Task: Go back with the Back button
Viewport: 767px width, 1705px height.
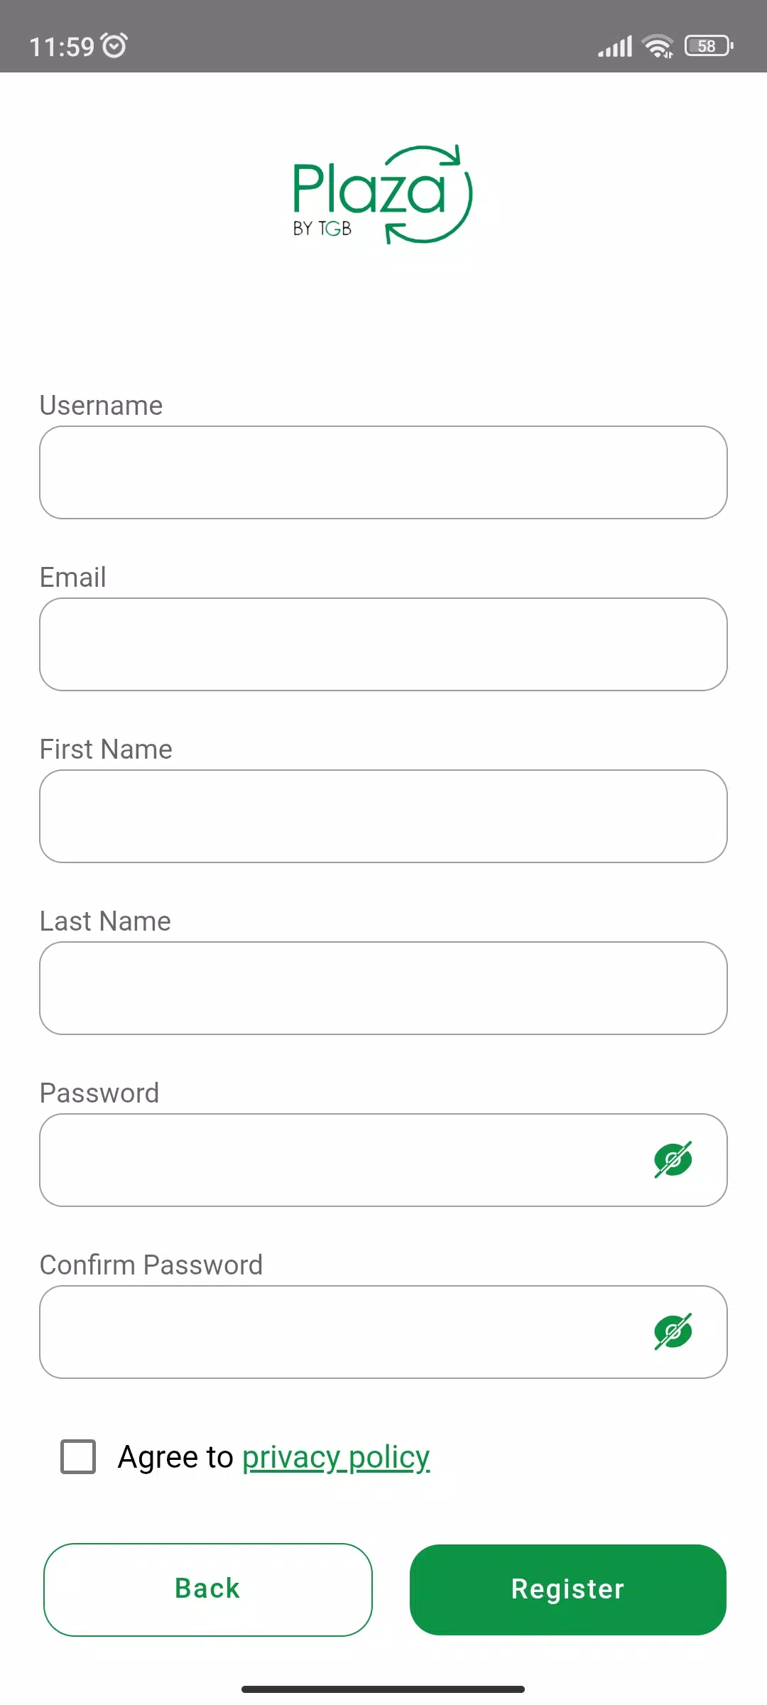Action: coord(208,1589)
